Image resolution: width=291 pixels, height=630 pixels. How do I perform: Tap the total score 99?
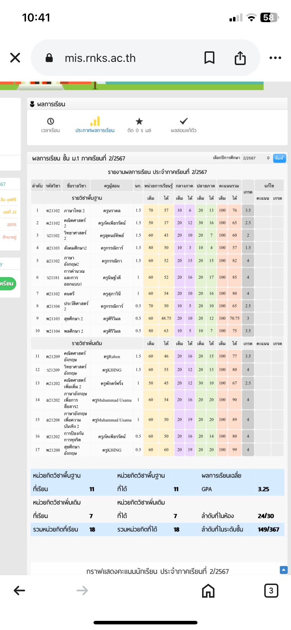(x=234, y=450)
